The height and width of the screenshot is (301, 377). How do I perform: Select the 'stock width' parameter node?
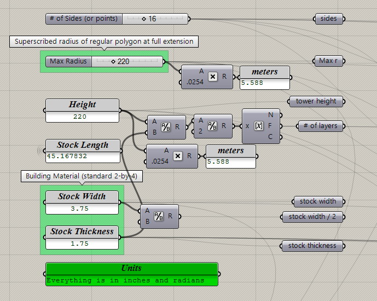[x=318, y=201]
